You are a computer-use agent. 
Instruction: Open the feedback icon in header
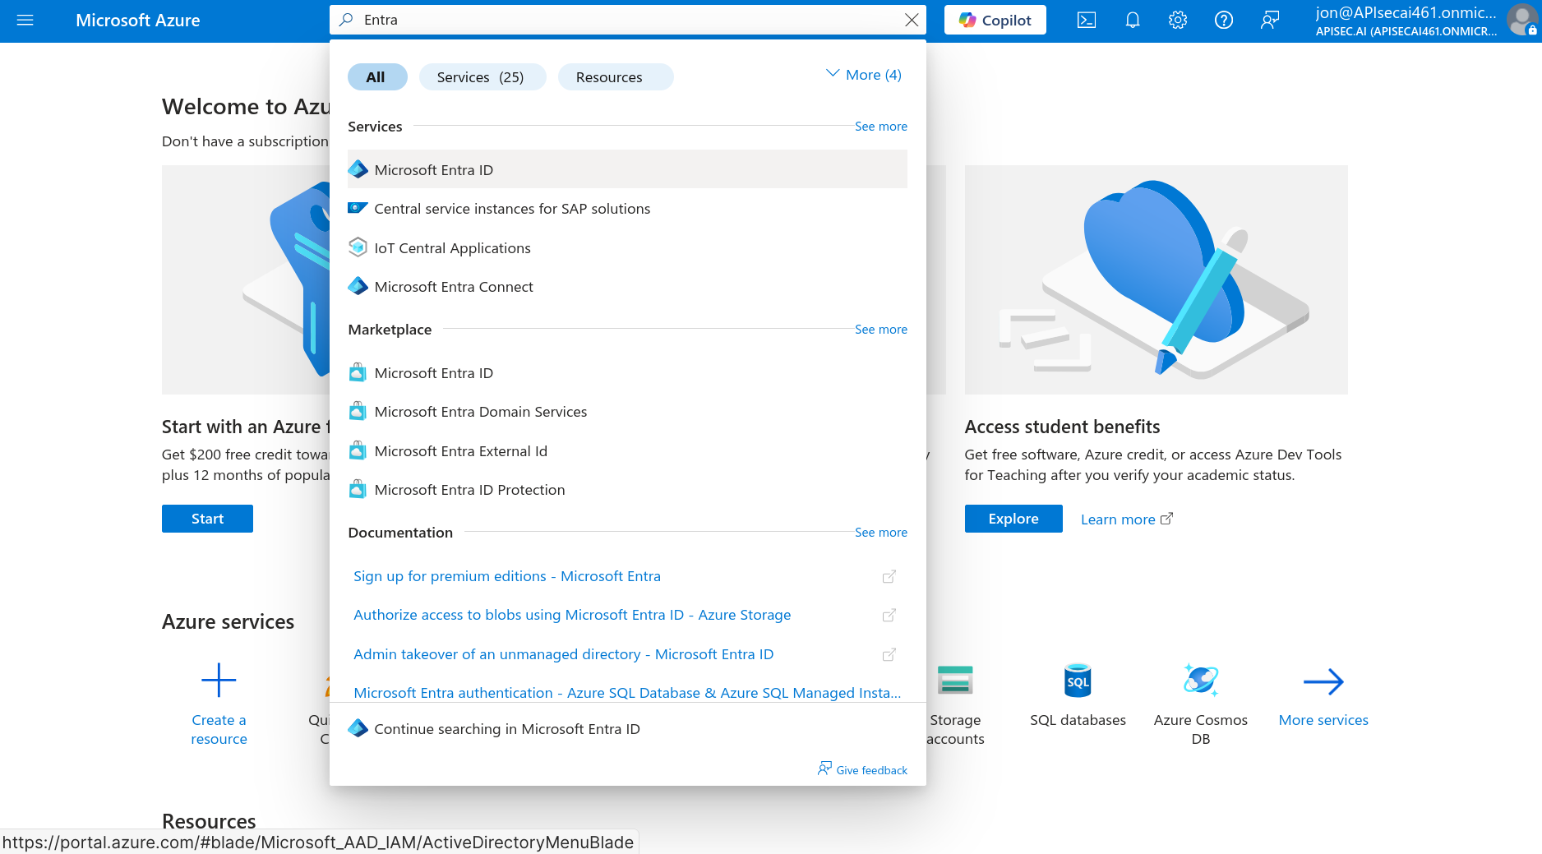[x=1269, y=20]
